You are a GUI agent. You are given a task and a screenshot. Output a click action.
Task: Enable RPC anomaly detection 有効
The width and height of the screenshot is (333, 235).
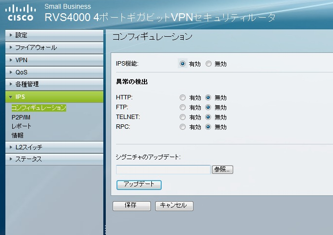183,127
